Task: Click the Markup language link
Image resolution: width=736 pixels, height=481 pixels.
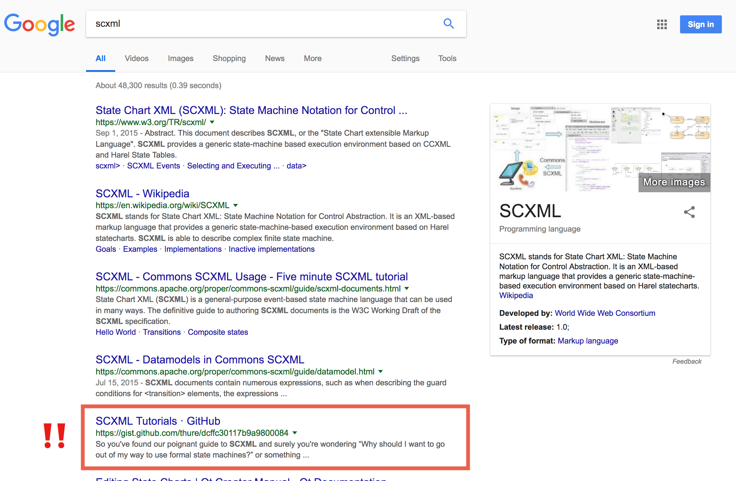Action: coord(587,341)
